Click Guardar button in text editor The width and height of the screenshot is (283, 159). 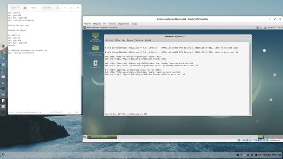47,8
